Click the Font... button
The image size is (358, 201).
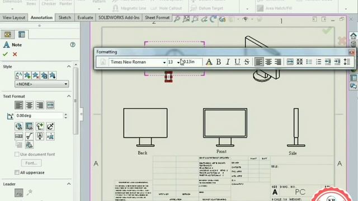(x=31, y=163)
